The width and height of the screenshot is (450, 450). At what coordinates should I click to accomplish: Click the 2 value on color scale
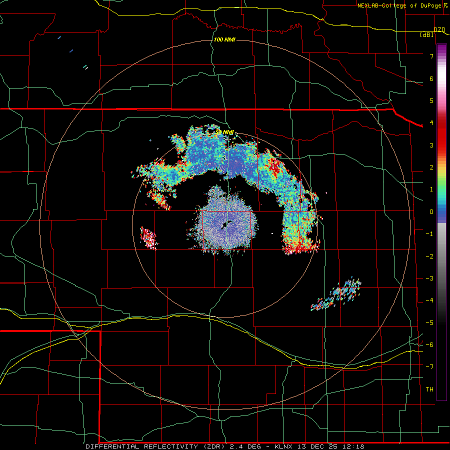(431, 167)
